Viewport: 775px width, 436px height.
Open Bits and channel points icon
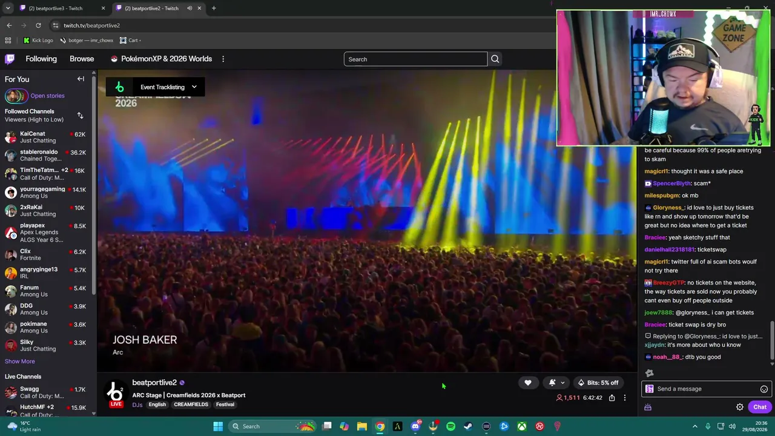[648, 407]
